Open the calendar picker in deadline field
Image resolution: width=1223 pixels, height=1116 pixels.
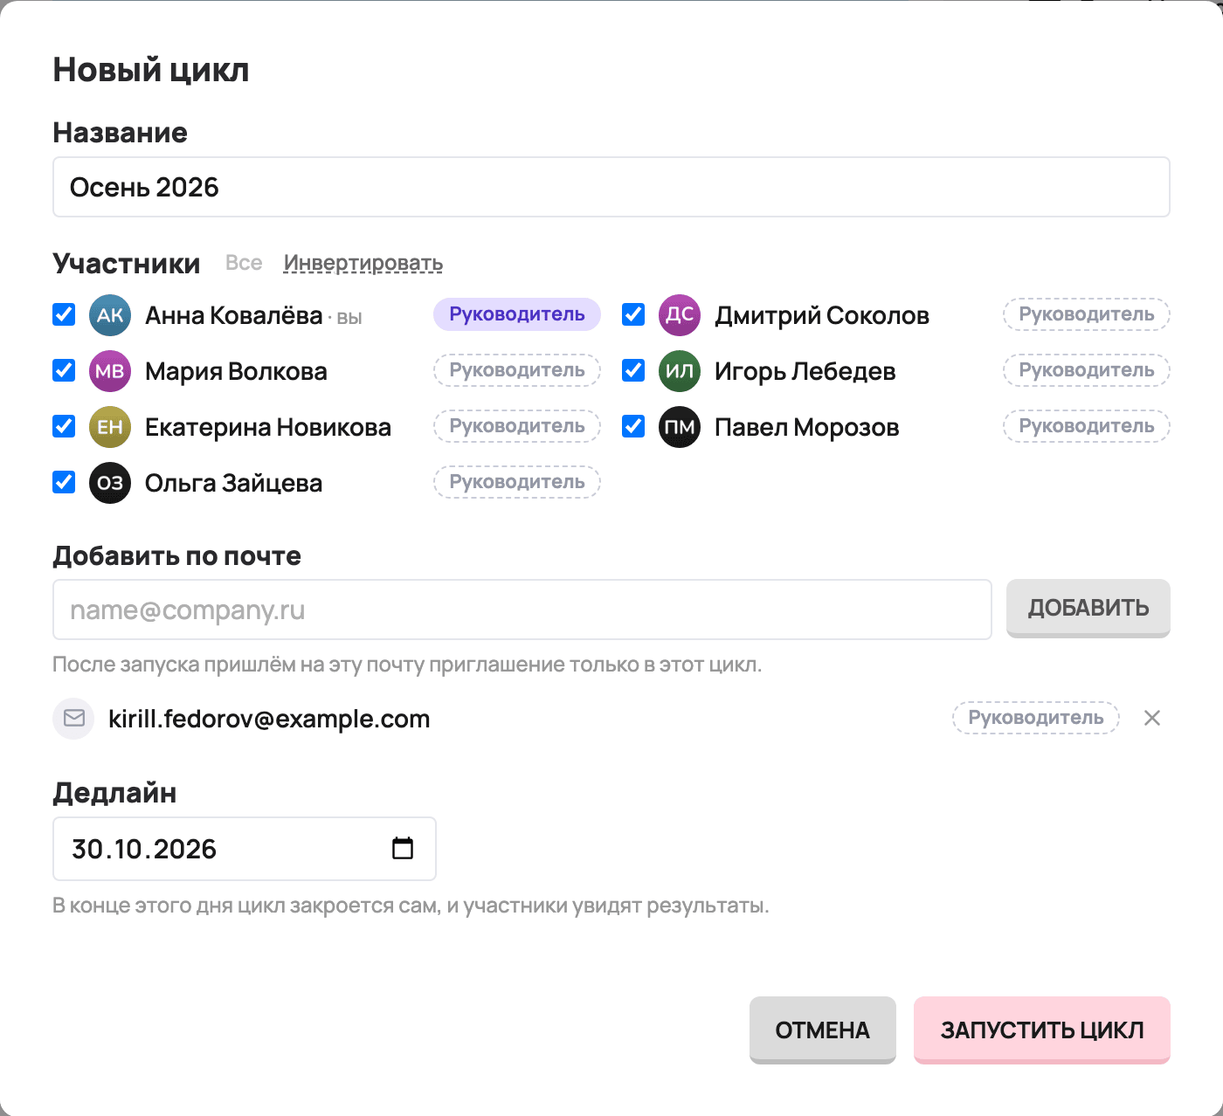(403, 848)
